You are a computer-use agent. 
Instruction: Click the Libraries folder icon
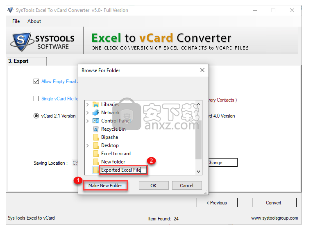[x=96, y=104]
